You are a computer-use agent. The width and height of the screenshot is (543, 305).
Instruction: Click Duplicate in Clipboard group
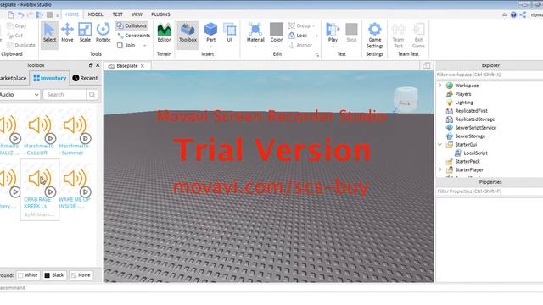pos(21,45)
